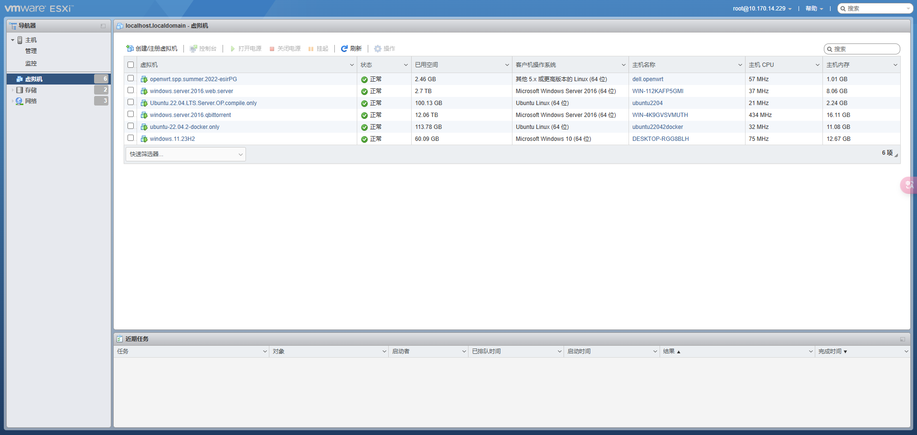917x435 pixels.
Task: Click the Actions (操作) gear icon
Action: pos(378,49)
